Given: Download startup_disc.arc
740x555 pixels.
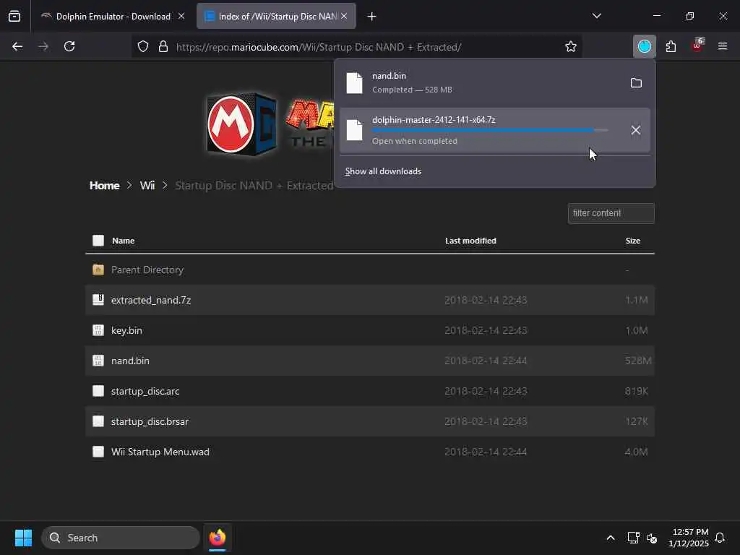Looking at the screenshot, I should coord(145,391).
